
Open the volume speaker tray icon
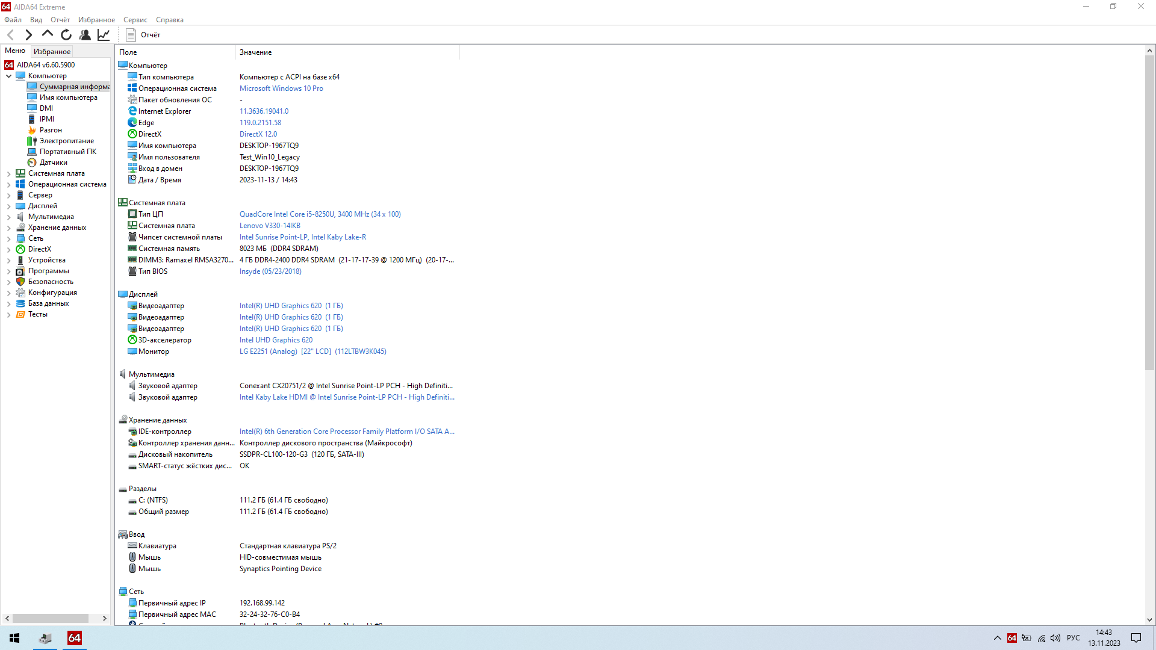(1055, 638)
